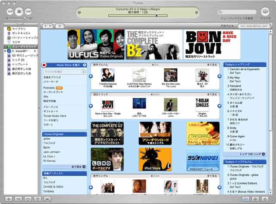Add a new playlist with the plus button
The width and height of the screenshot is (276, 204).
tap(9, 199)
